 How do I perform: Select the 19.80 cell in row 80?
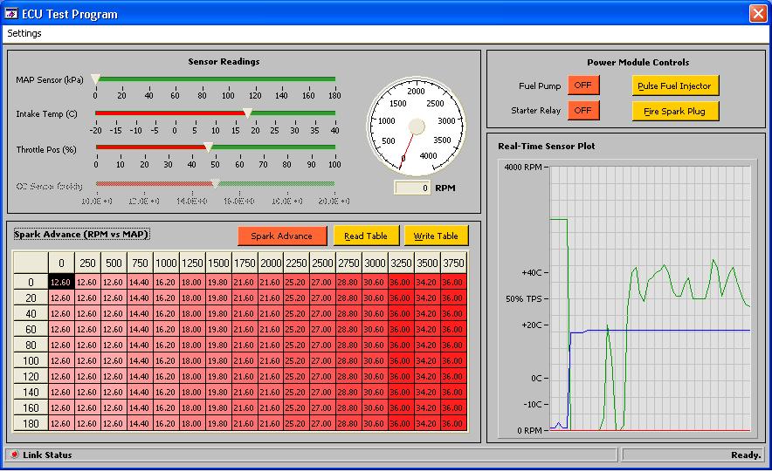217,345
